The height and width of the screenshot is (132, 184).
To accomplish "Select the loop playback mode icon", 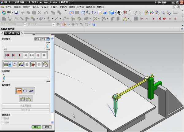I will click(x=25, y=91).
